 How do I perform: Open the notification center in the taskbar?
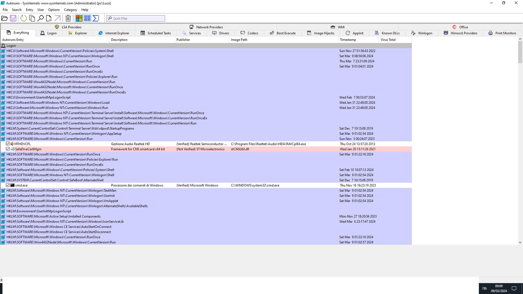pyautogui.click(x=515, y=289)
